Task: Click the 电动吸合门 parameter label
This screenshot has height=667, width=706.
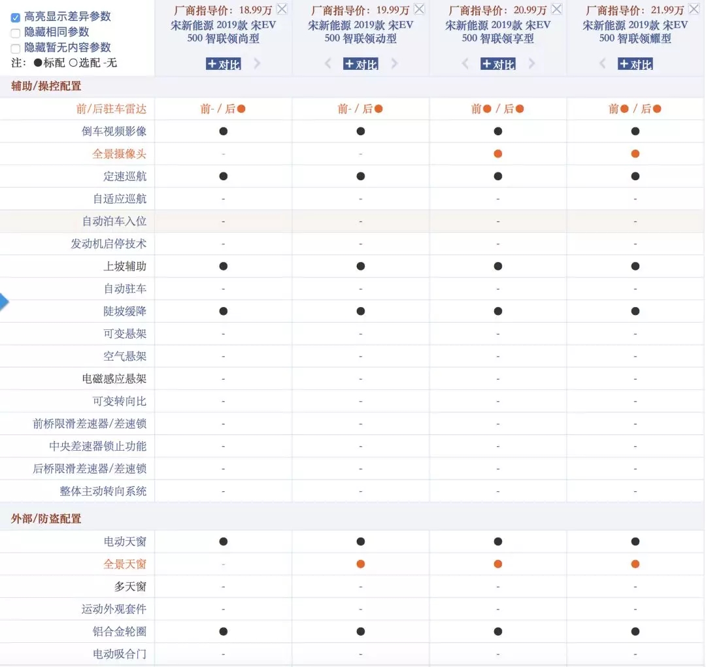Action: [120, 654]
